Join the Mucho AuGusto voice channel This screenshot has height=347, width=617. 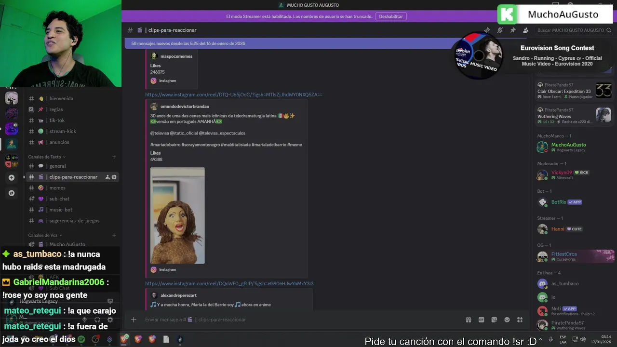pos(72,244)
